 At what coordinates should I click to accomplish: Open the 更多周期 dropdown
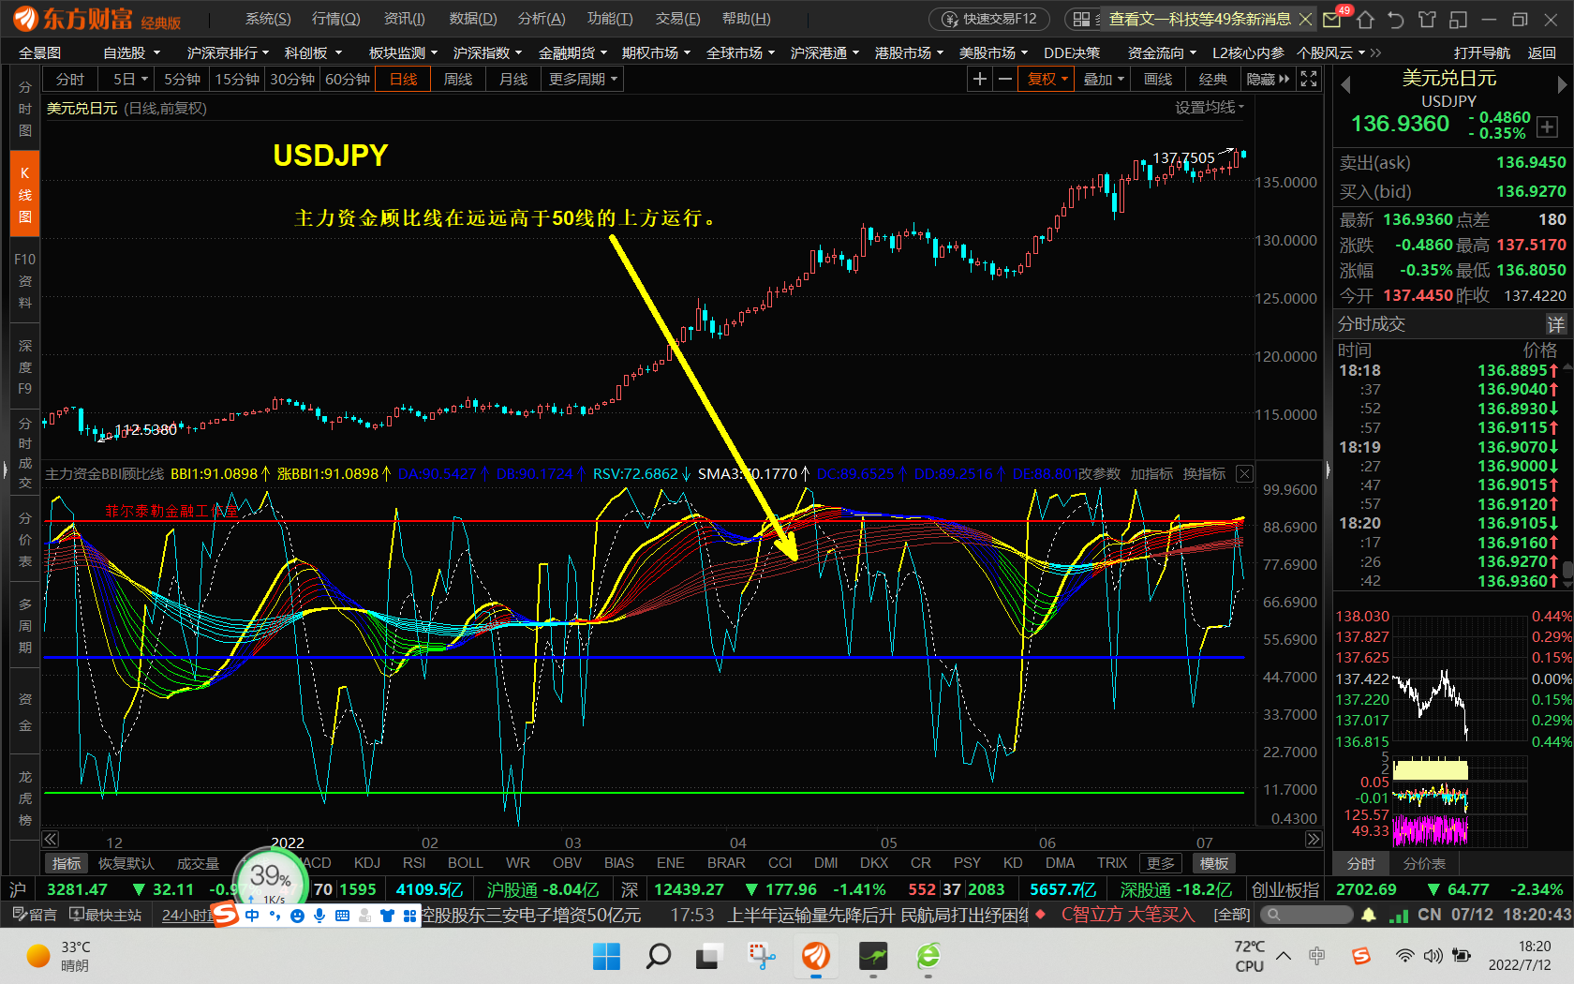(x=583, y=80)
